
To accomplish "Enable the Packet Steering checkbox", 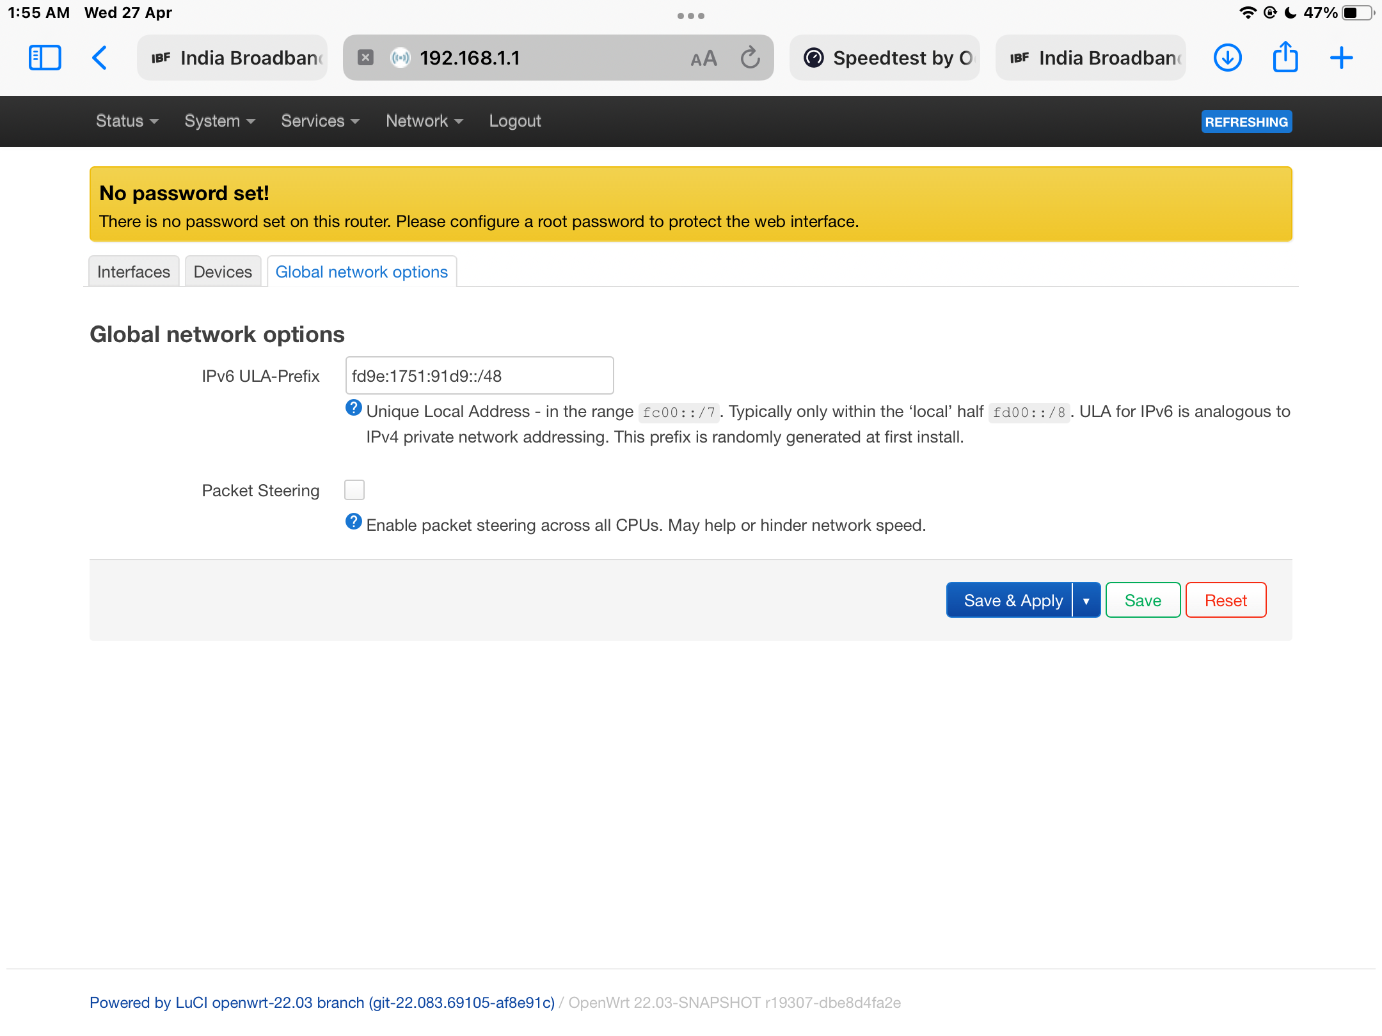I will pyautogui.click(x=354, y=490).
